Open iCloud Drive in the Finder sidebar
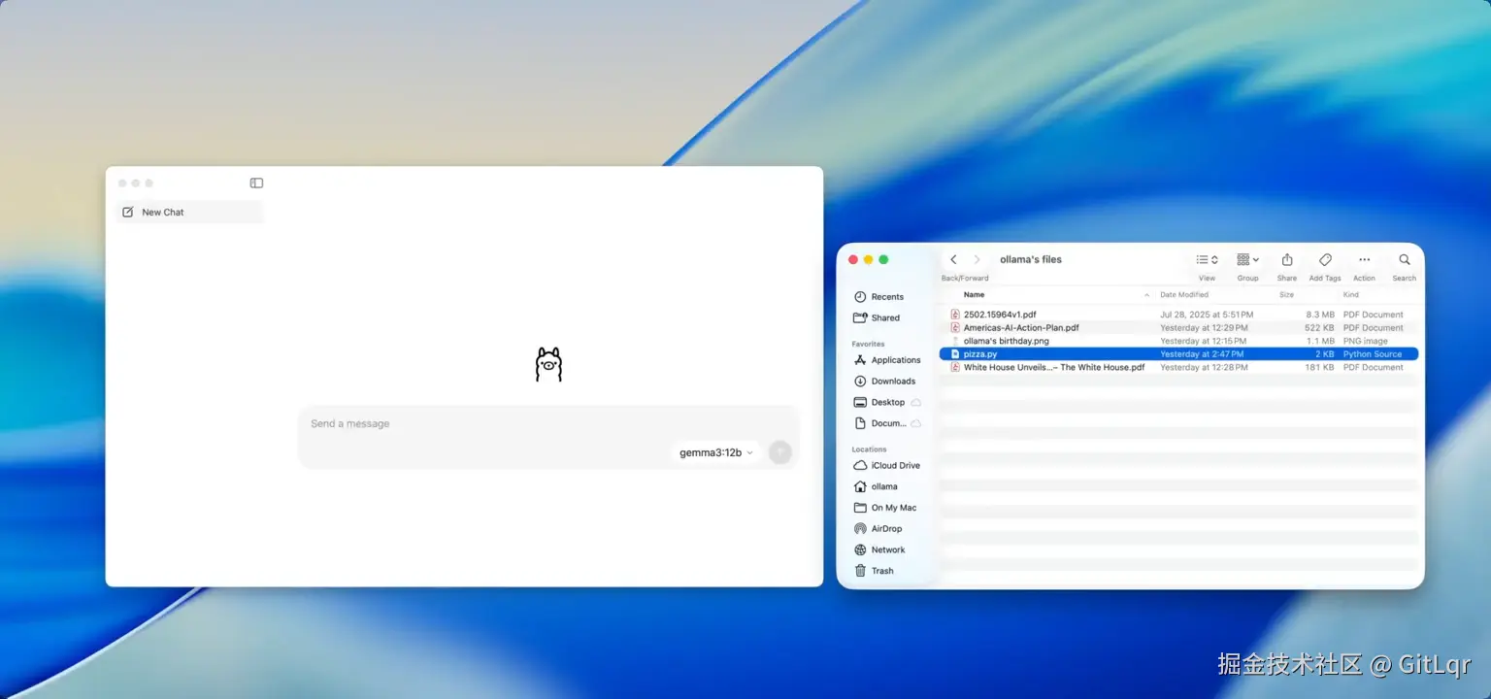This screenshot has width=1491, height=699. point(888,465)
